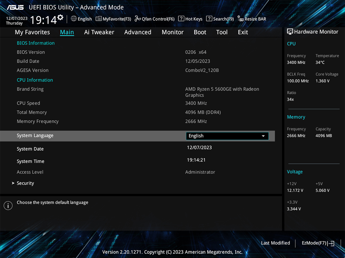Open Search(F9) in the top bar
The image size is (345, 258).
point(220,19)
